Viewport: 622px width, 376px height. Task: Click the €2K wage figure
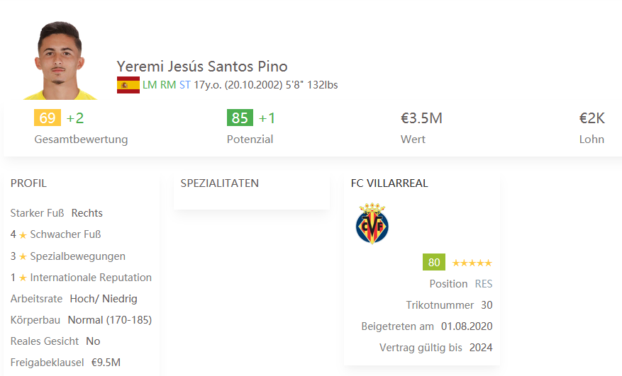pos(592,118)
